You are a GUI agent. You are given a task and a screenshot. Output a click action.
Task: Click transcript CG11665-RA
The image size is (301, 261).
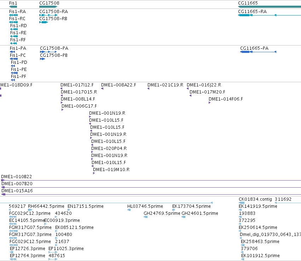270,15
